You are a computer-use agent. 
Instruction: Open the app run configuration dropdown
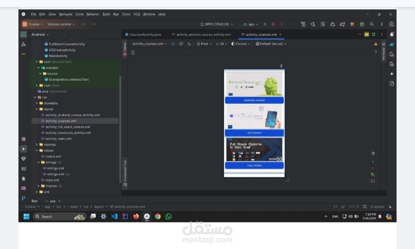point(251,24)
